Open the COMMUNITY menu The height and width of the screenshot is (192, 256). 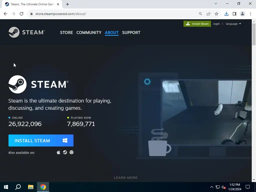pos(89,32)
